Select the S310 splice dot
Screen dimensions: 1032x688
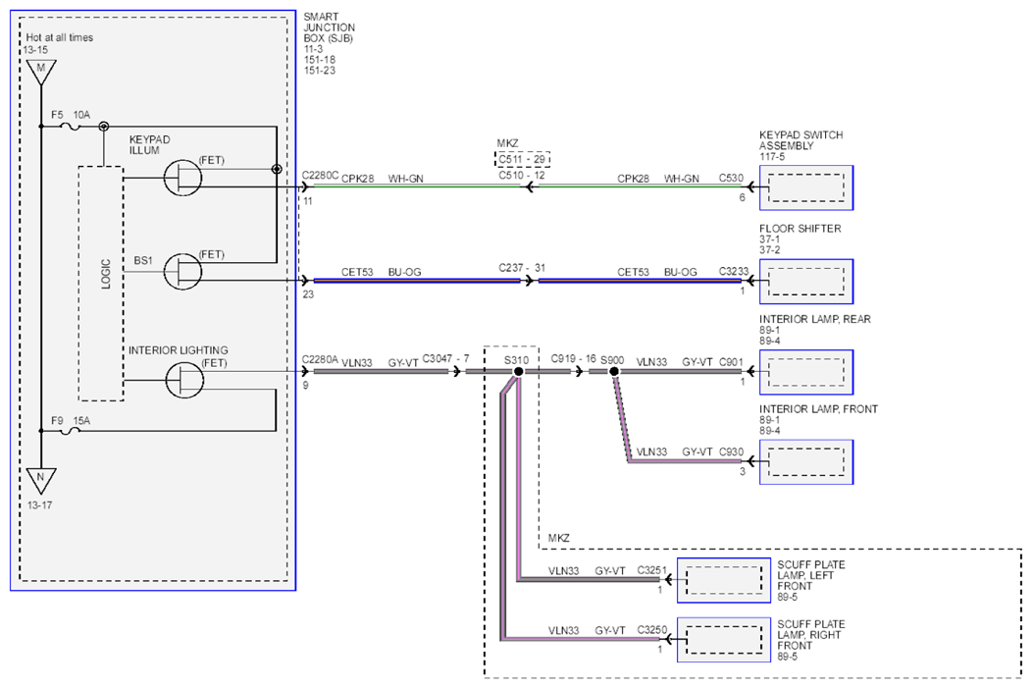(519, 372)
